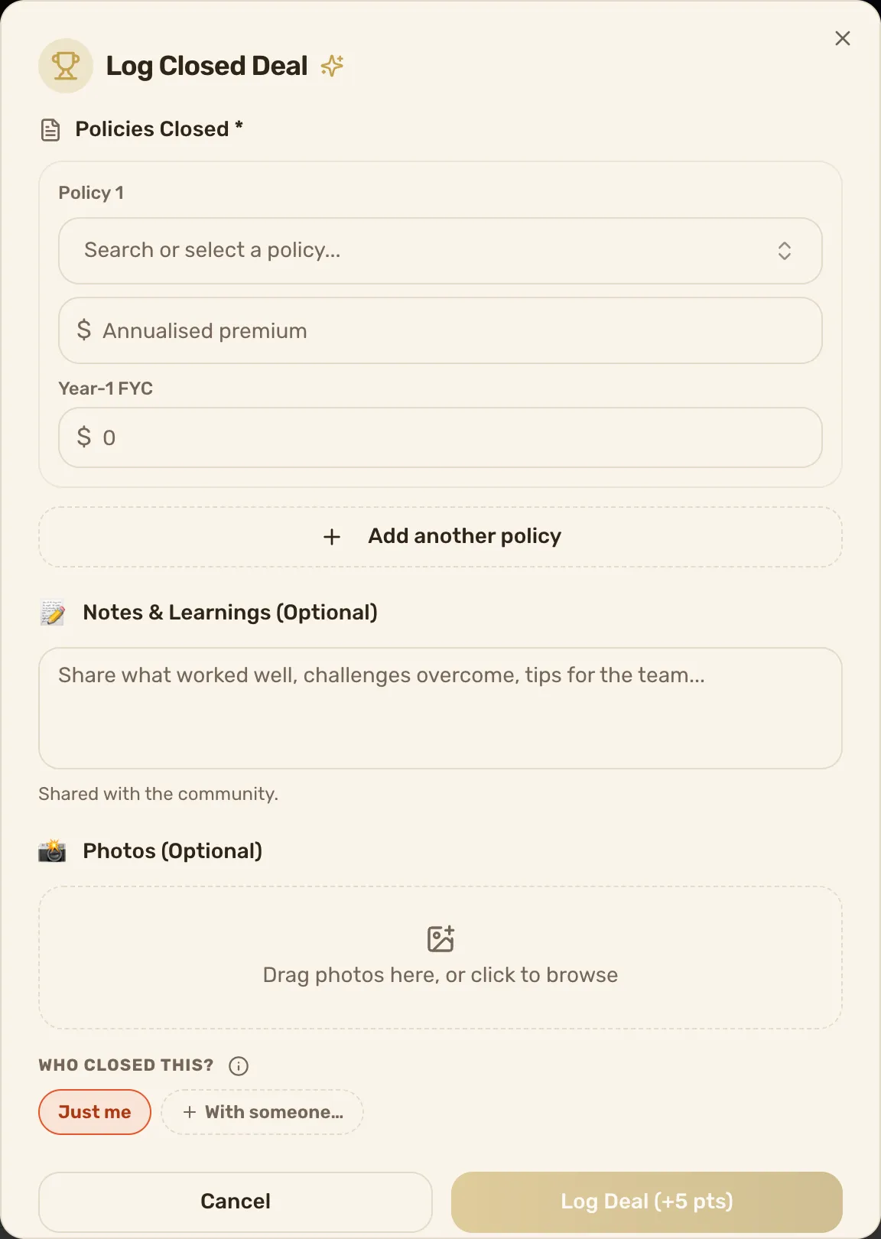Click 'Drag photos here, or click to browse'

pos(440,975)
